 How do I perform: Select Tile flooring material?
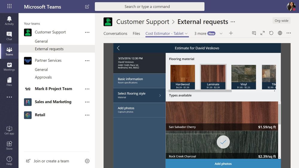click(x=269, y=77)
